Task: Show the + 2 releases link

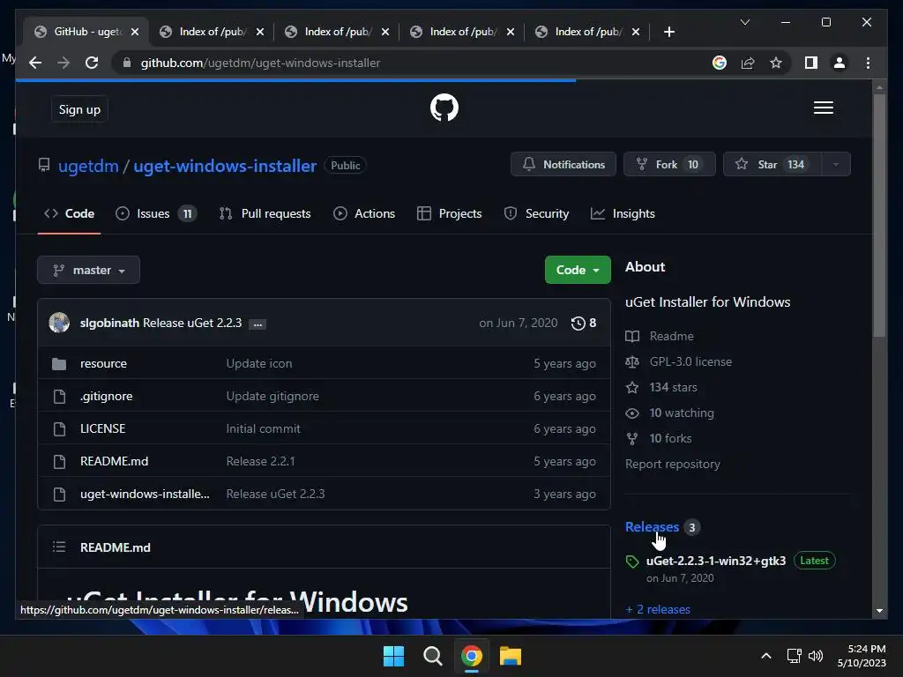Action: click(x=658, y=609)
